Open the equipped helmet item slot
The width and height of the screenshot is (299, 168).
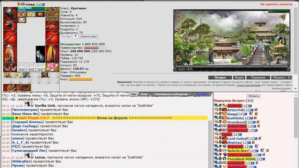pos(10,14)
